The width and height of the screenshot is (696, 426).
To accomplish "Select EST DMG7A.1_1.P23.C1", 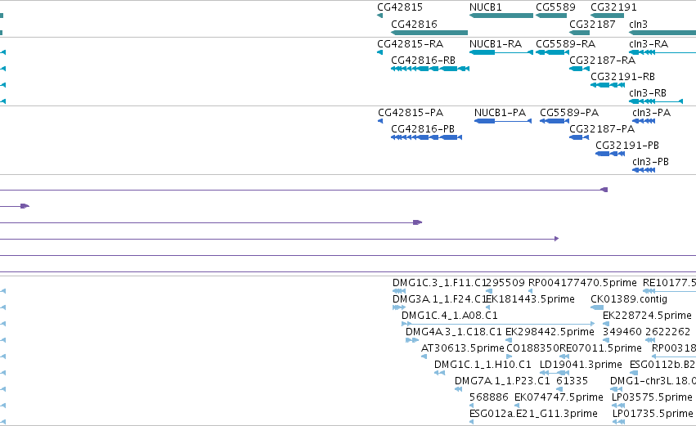I will click(502, 381).
